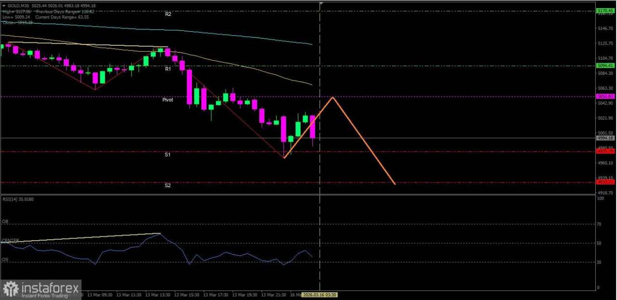The height and width of the screenshot is (300, 617).
Task: Toggle the R1 resistance label
Action: [x=168, y=69]
